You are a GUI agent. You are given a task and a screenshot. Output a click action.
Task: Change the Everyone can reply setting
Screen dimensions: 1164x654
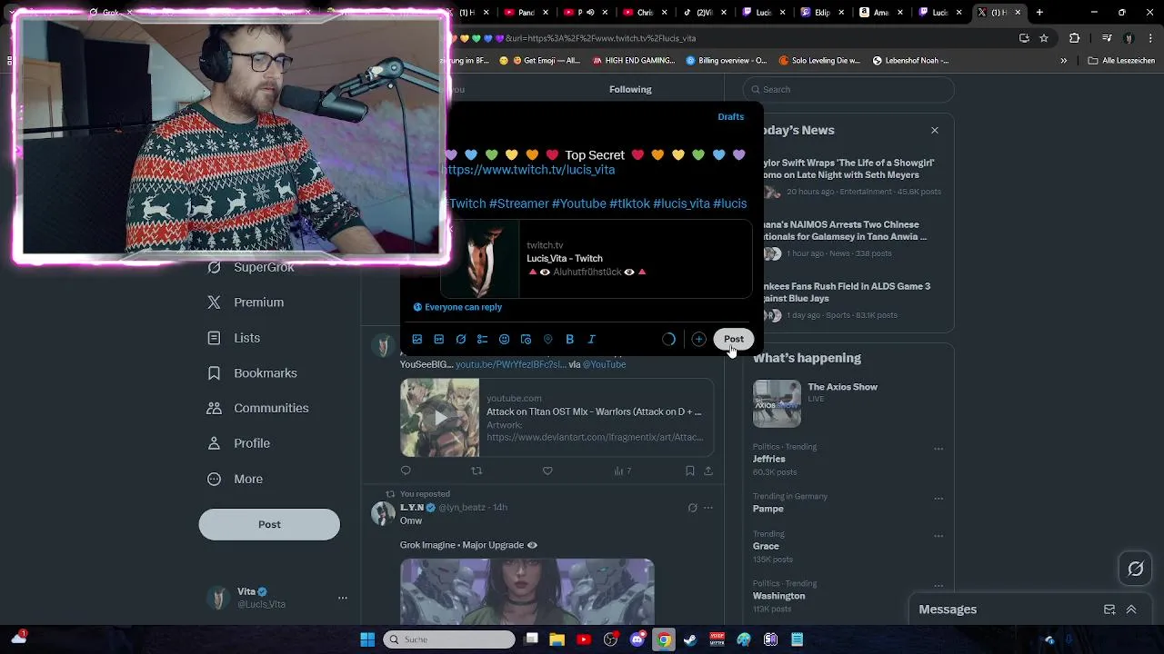(458, 307)
